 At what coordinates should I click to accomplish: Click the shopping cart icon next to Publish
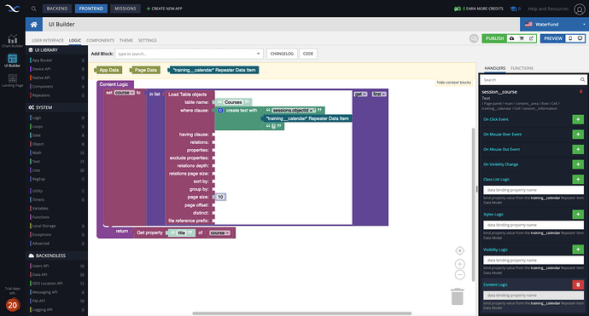pyautogui.click(x=522, y=38)
